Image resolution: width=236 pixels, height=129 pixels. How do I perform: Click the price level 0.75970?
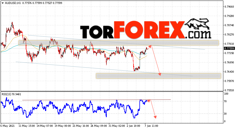pyautogui.click(x=229, y=81)
